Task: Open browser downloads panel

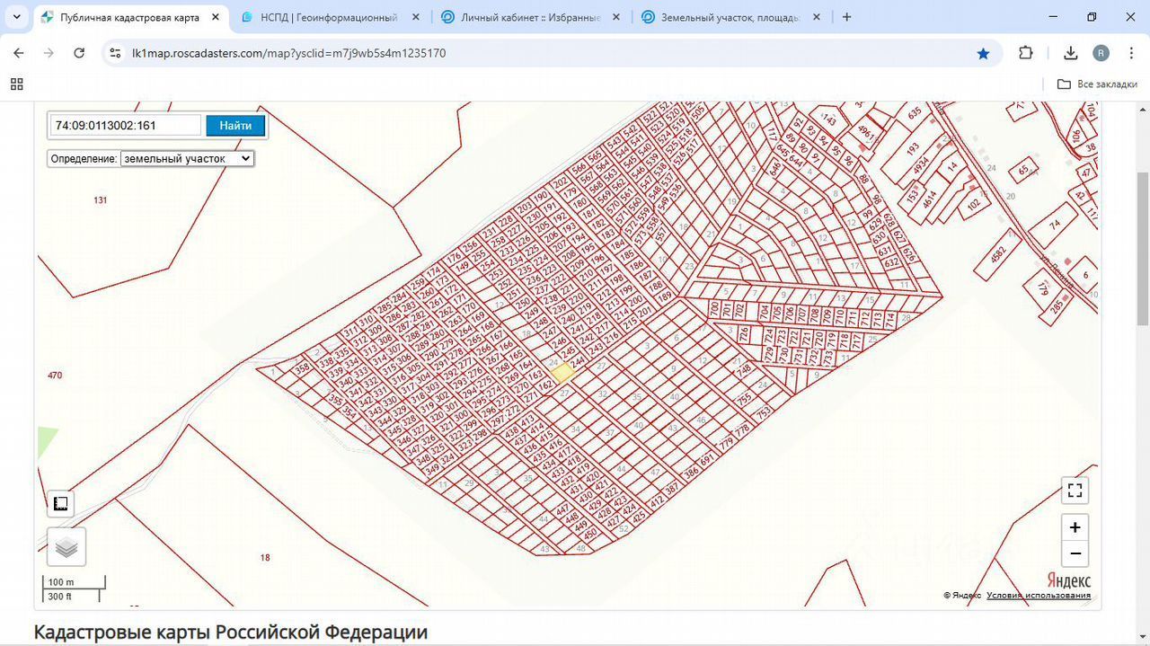Action: coord(1070,53)
